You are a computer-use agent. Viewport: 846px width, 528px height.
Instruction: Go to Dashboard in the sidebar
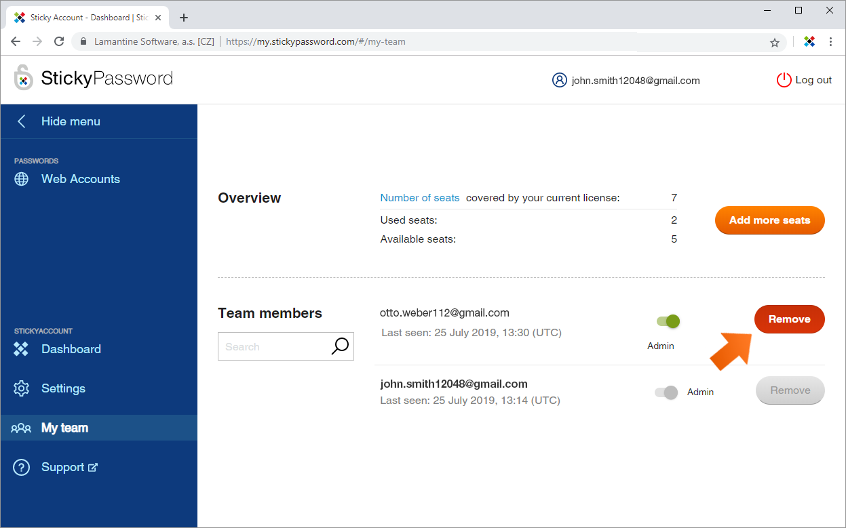pos(71,349)
